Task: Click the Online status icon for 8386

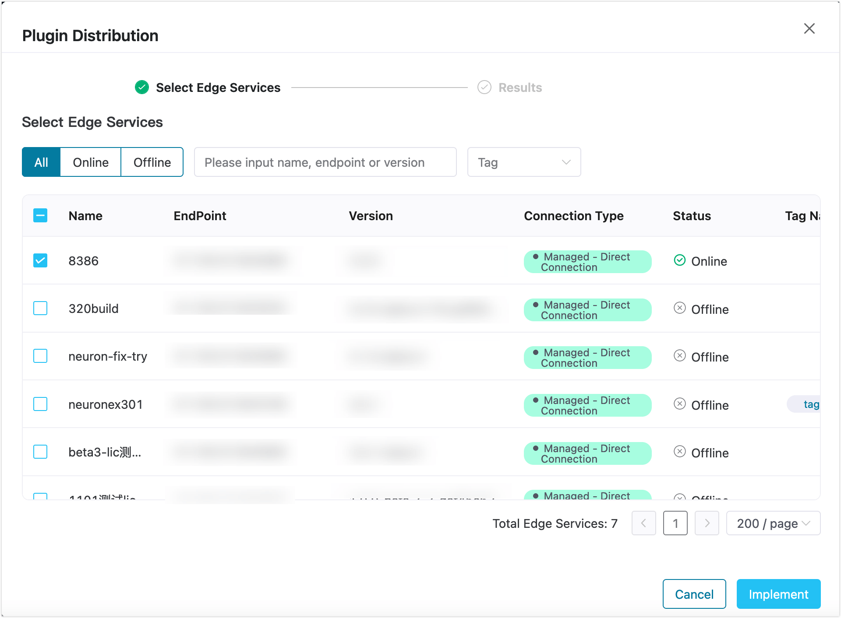Action: (679, 260)
